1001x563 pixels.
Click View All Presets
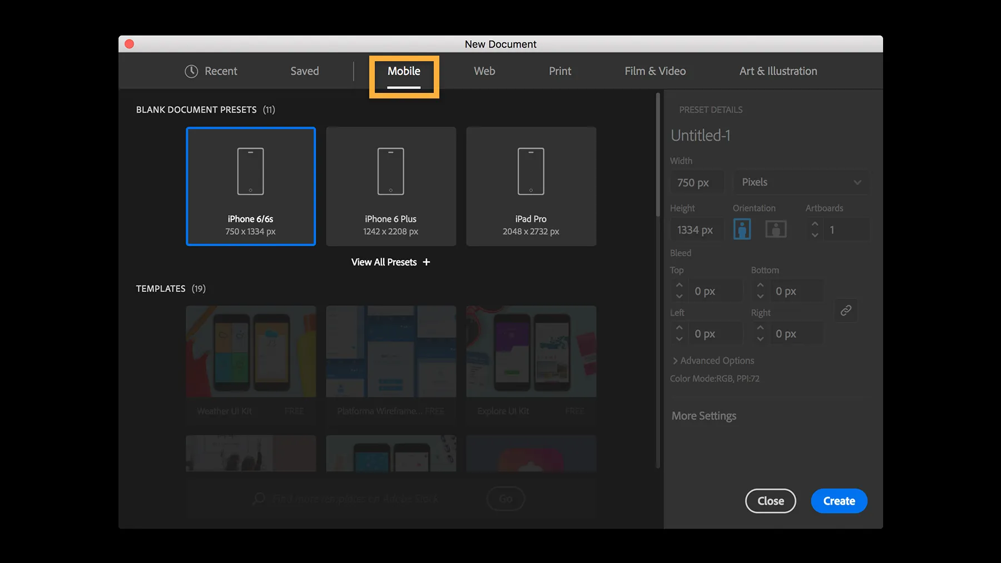pyautogui.click(x=390, y=262)
